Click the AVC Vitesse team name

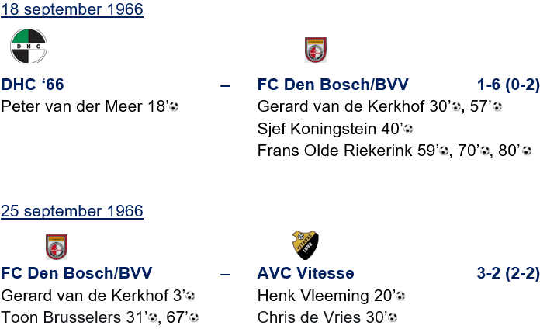(305, 273)
